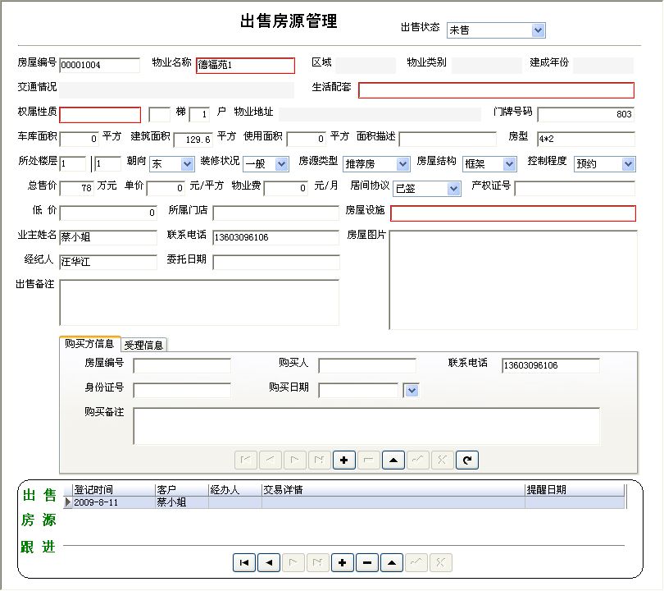Click the row indicator arrow beside 2009-8-11
The height and width of the screenshot is (591, 664).
(x=68, y=502)
